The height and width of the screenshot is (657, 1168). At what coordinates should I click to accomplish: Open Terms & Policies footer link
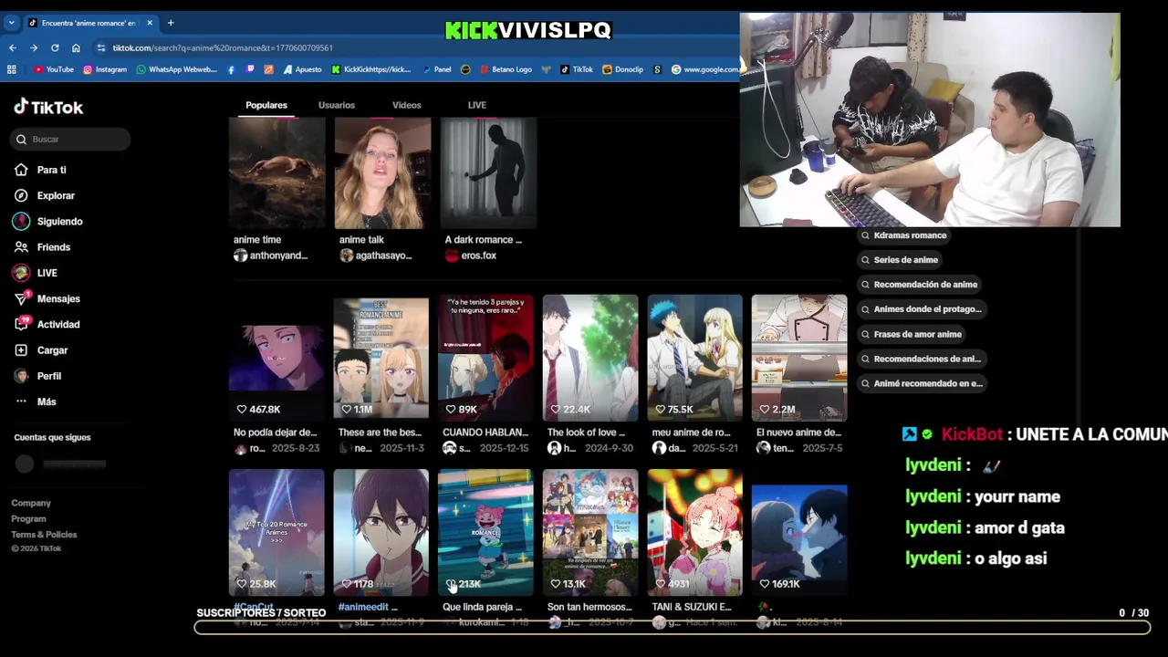point(44,535)
